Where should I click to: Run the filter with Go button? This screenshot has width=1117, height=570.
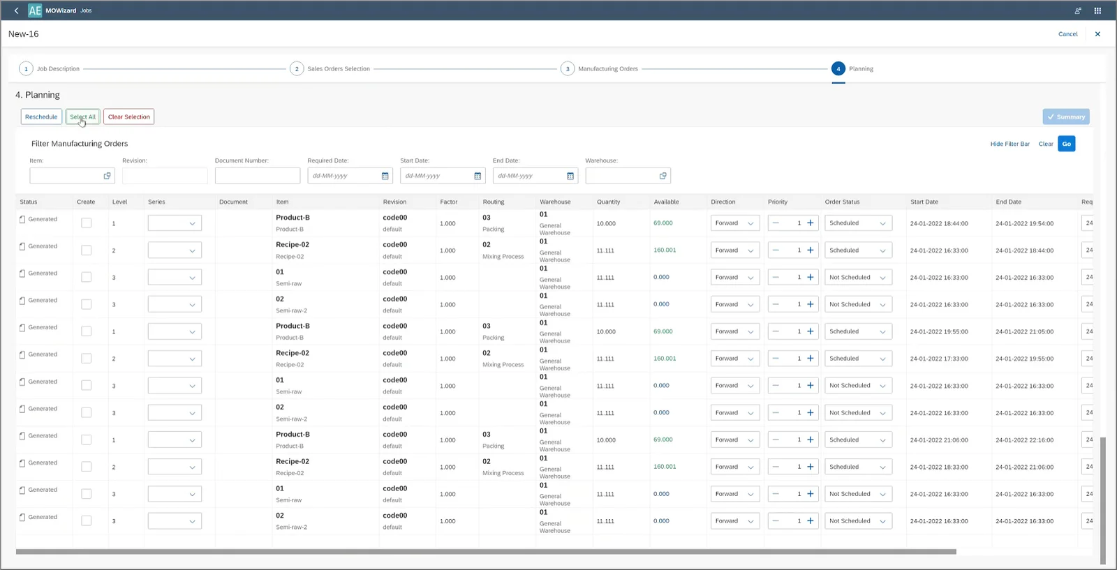coord(1066,144)
